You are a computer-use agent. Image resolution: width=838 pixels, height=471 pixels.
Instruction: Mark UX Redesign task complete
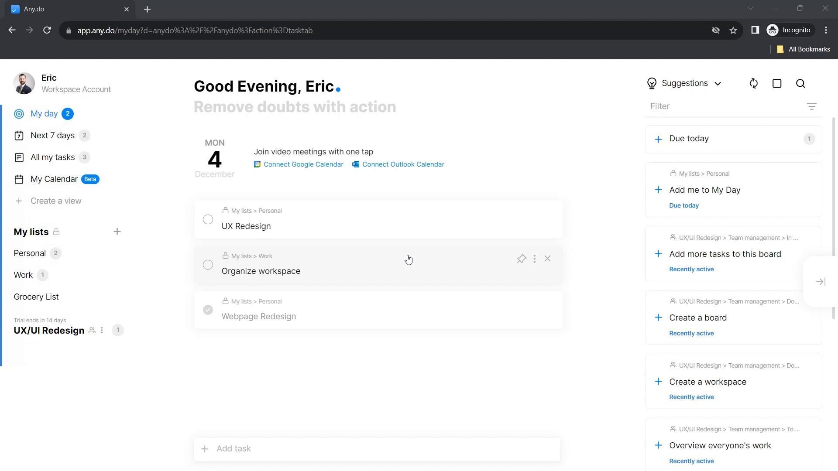[208, 219]
